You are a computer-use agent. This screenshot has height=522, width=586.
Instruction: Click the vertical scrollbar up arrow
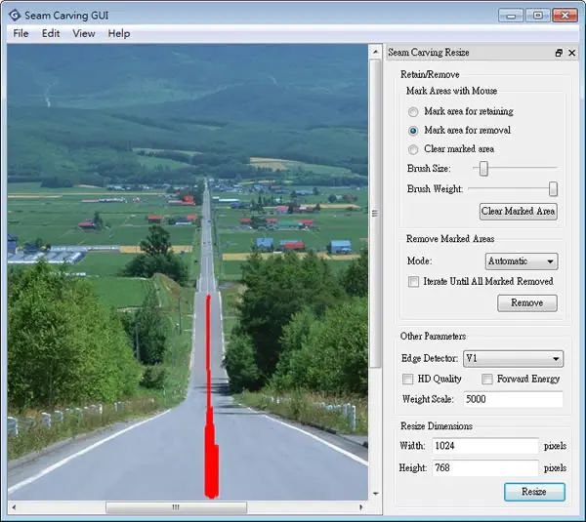(x=376, y=52)
